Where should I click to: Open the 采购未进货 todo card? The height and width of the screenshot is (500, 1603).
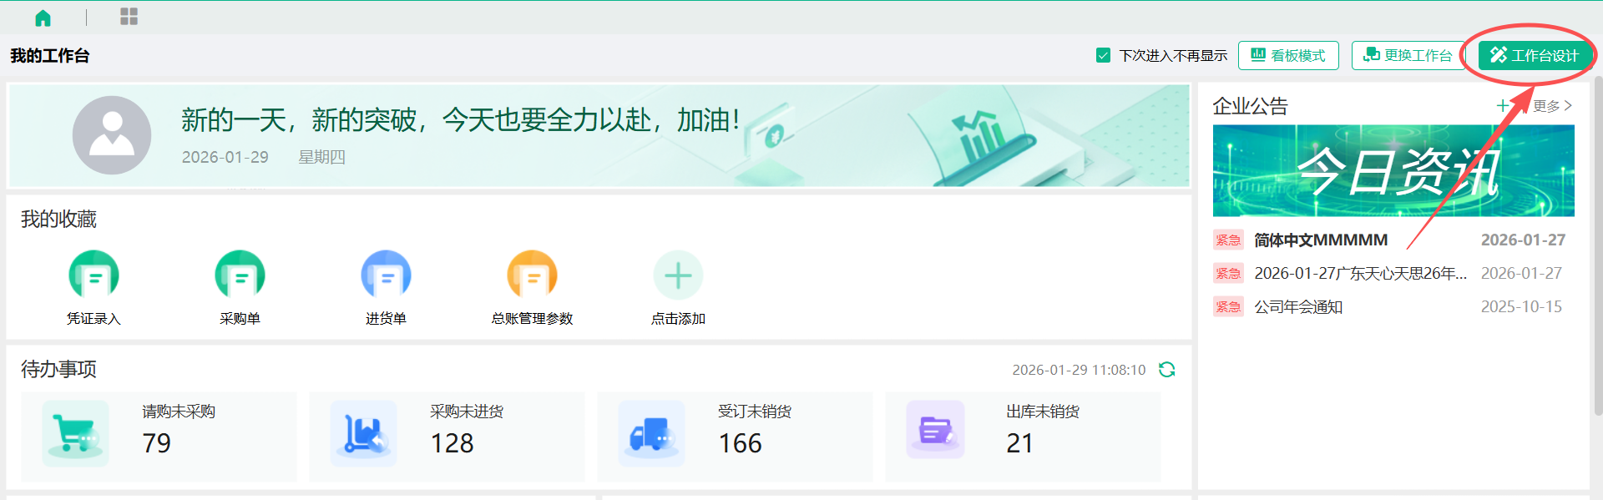coord(447,437)
